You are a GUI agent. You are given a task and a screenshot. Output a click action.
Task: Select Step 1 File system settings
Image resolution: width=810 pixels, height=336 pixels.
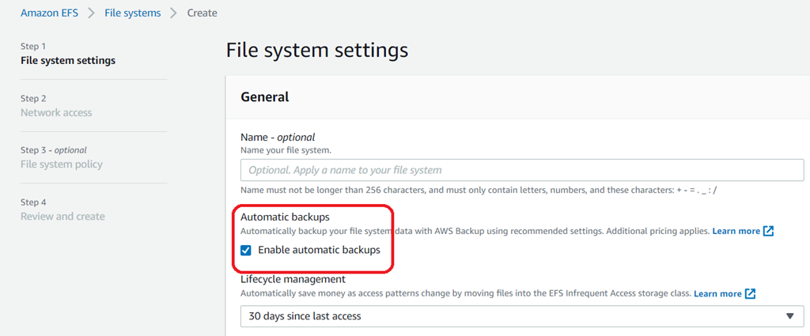coord(67,61)
